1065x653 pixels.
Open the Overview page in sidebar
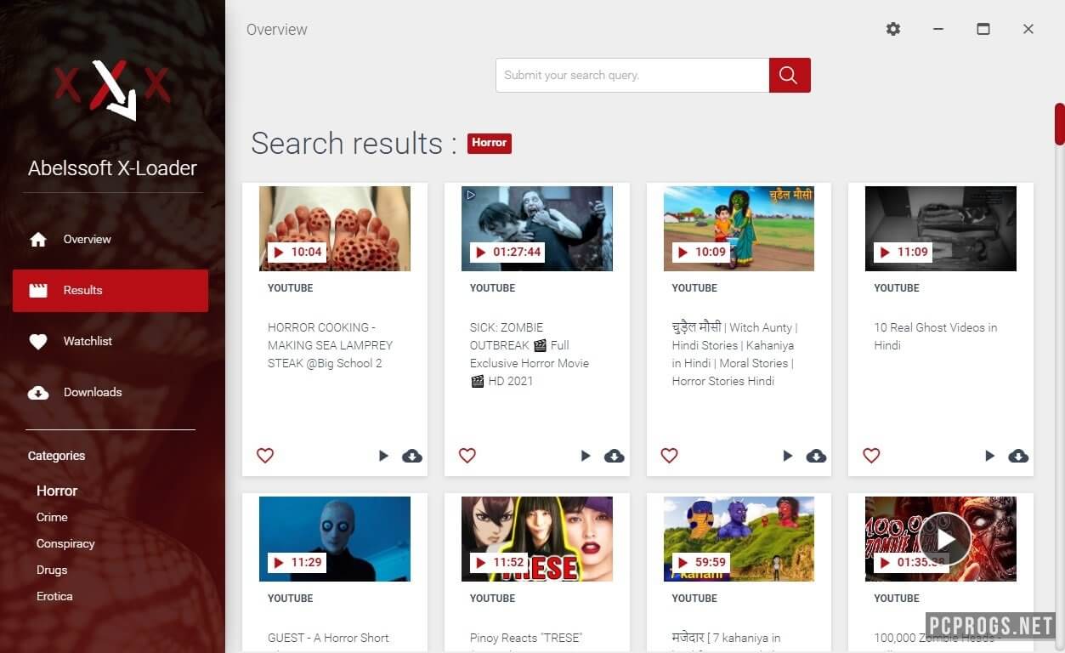pyautogui.click(x=87, y=239)
